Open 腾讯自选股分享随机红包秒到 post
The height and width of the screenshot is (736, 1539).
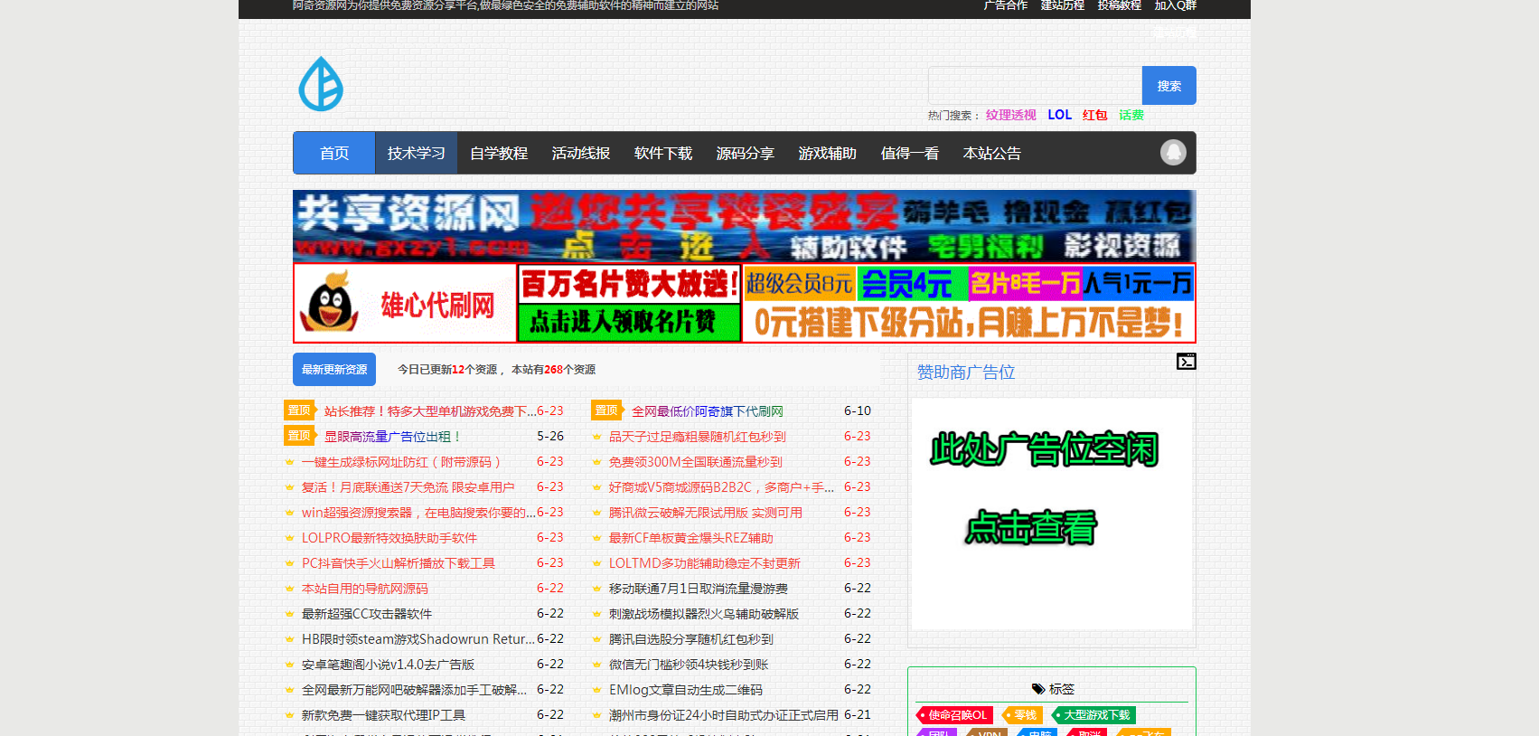[691, 638]
